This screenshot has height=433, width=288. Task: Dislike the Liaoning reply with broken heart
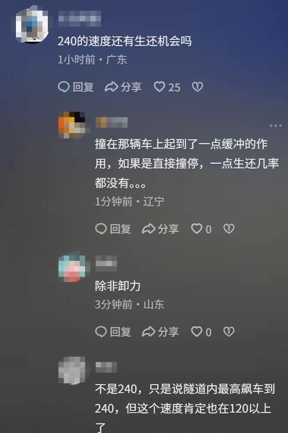click(229, 229)
